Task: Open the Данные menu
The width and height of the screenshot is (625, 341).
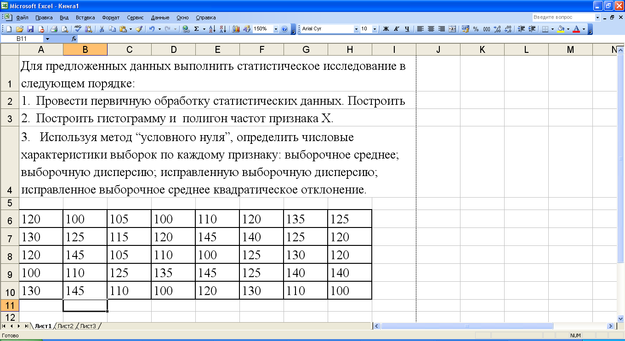Action: 160,17
